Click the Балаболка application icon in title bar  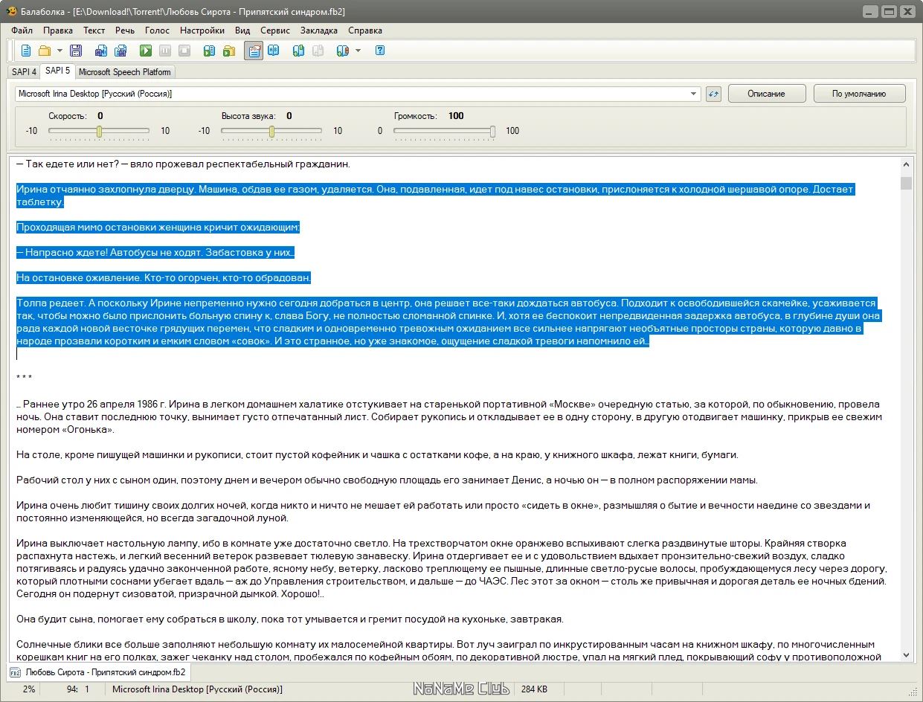tap(10, 12)
